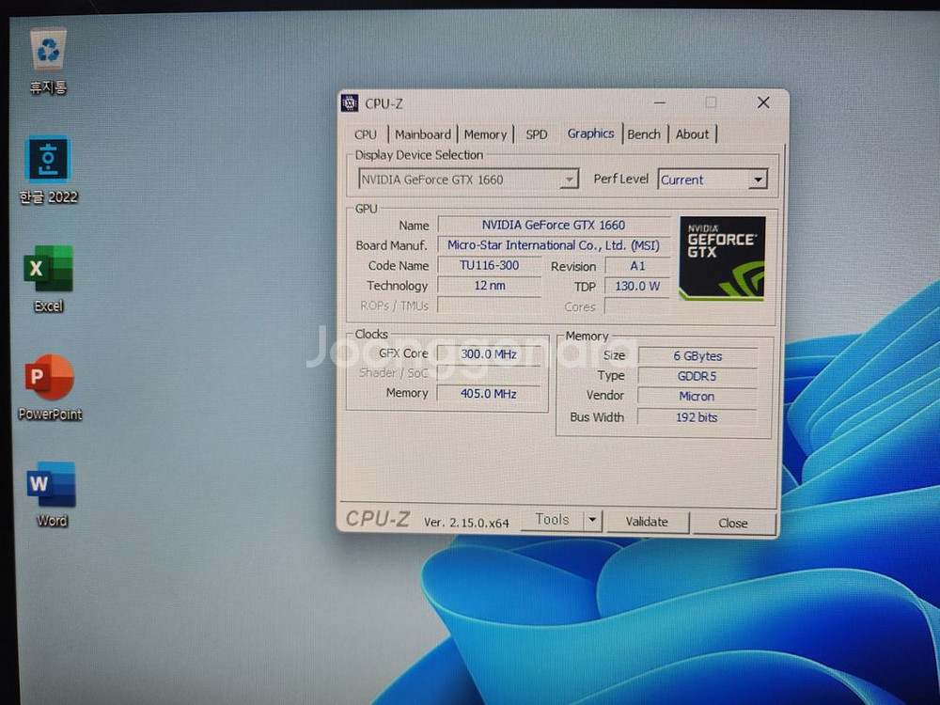This screenshot has height=705, width=940.
Task: Click the Validate button
Action: [647, 522]
